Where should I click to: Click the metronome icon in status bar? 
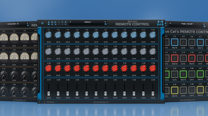44,102
